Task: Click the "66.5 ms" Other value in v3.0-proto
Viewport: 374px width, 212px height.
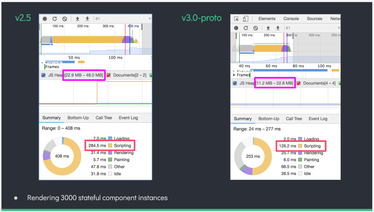Action: pyautogui.click(x=289, y=167)
